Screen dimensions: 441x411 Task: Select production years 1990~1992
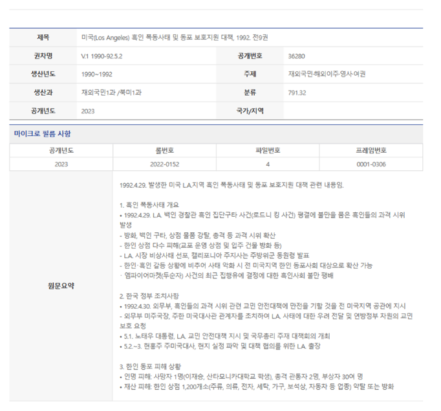click(97, 74)
